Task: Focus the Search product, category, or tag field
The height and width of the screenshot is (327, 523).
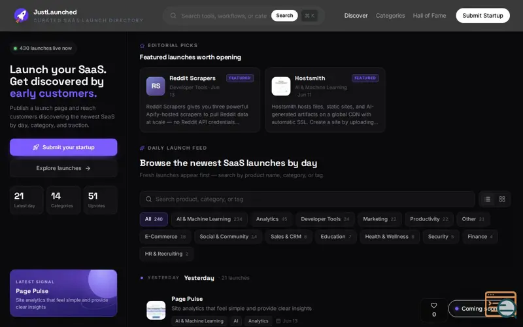Action: click(x=307, y=199)
